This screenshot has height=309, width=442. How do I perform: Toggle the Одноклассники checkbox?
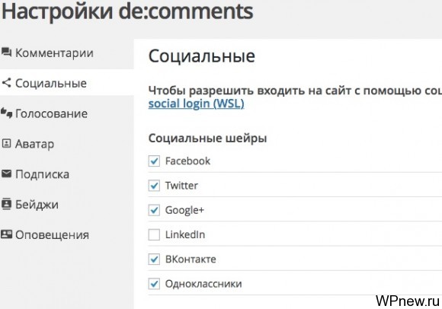point(154,284)
